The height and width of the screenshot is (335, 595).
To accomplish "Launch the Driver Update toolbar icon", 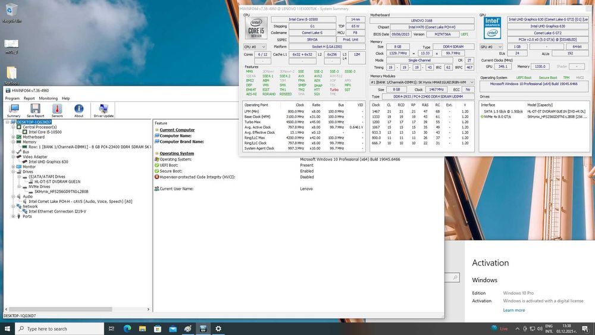I will (103, 111).
